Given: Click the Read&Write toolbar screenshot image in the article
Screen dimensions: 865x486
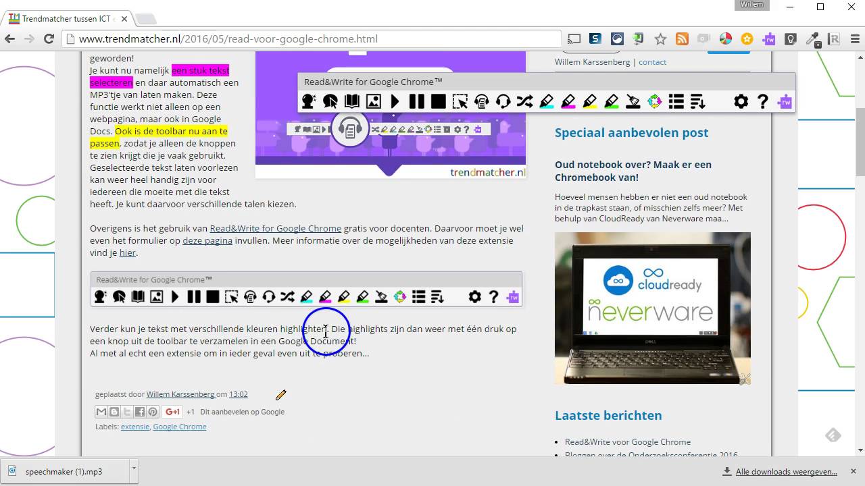Looking at the screenshot, I should point(306,289).
